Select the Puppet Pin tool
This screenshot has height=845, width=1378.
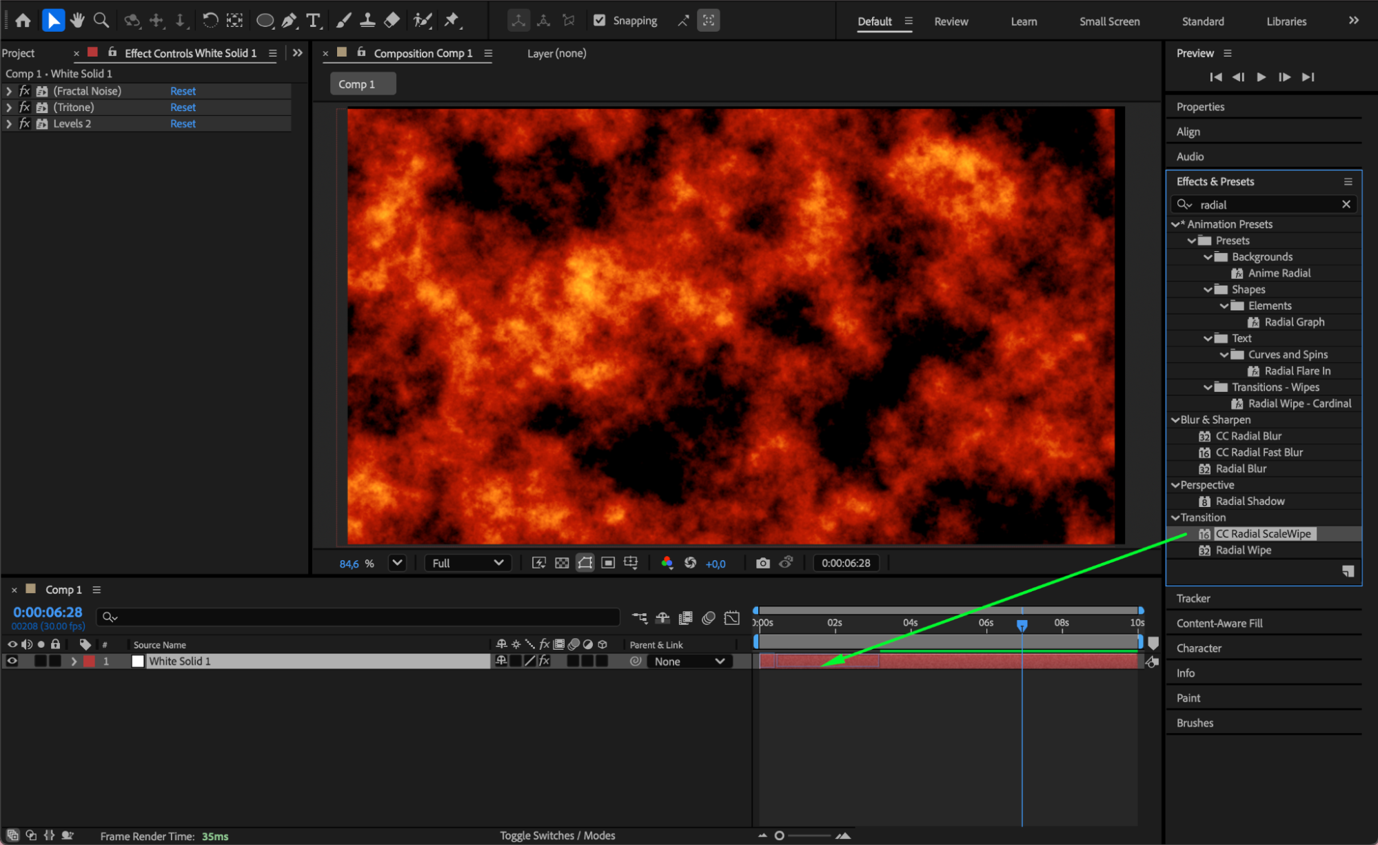click(x=452, y=20)
